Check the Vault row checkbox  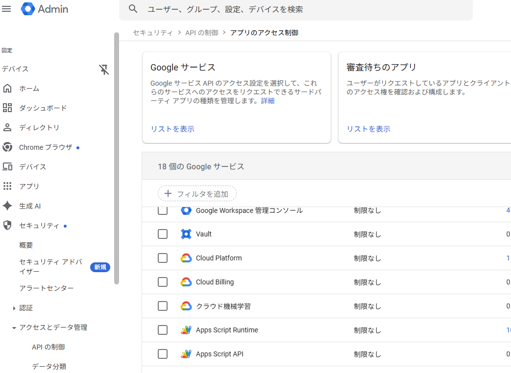click(163, 234)
